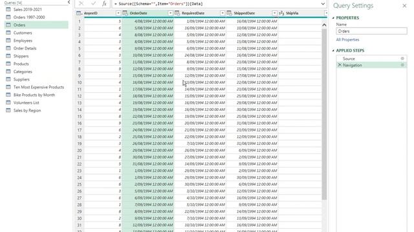The height and width of the screenshot is (232, 414).
Task: Click the table icon beside Employees
Action: pyautogui.click(x=8, y=41)
